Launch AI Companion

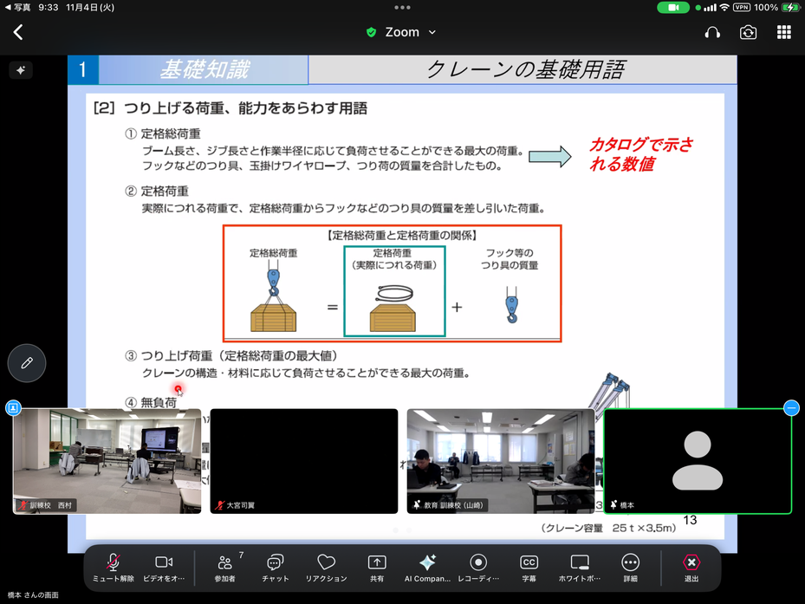pos(427,568)
